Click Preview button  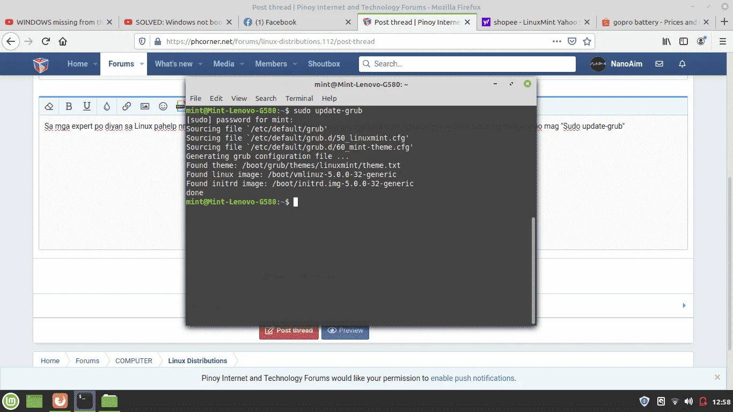(x=345, y=330)
